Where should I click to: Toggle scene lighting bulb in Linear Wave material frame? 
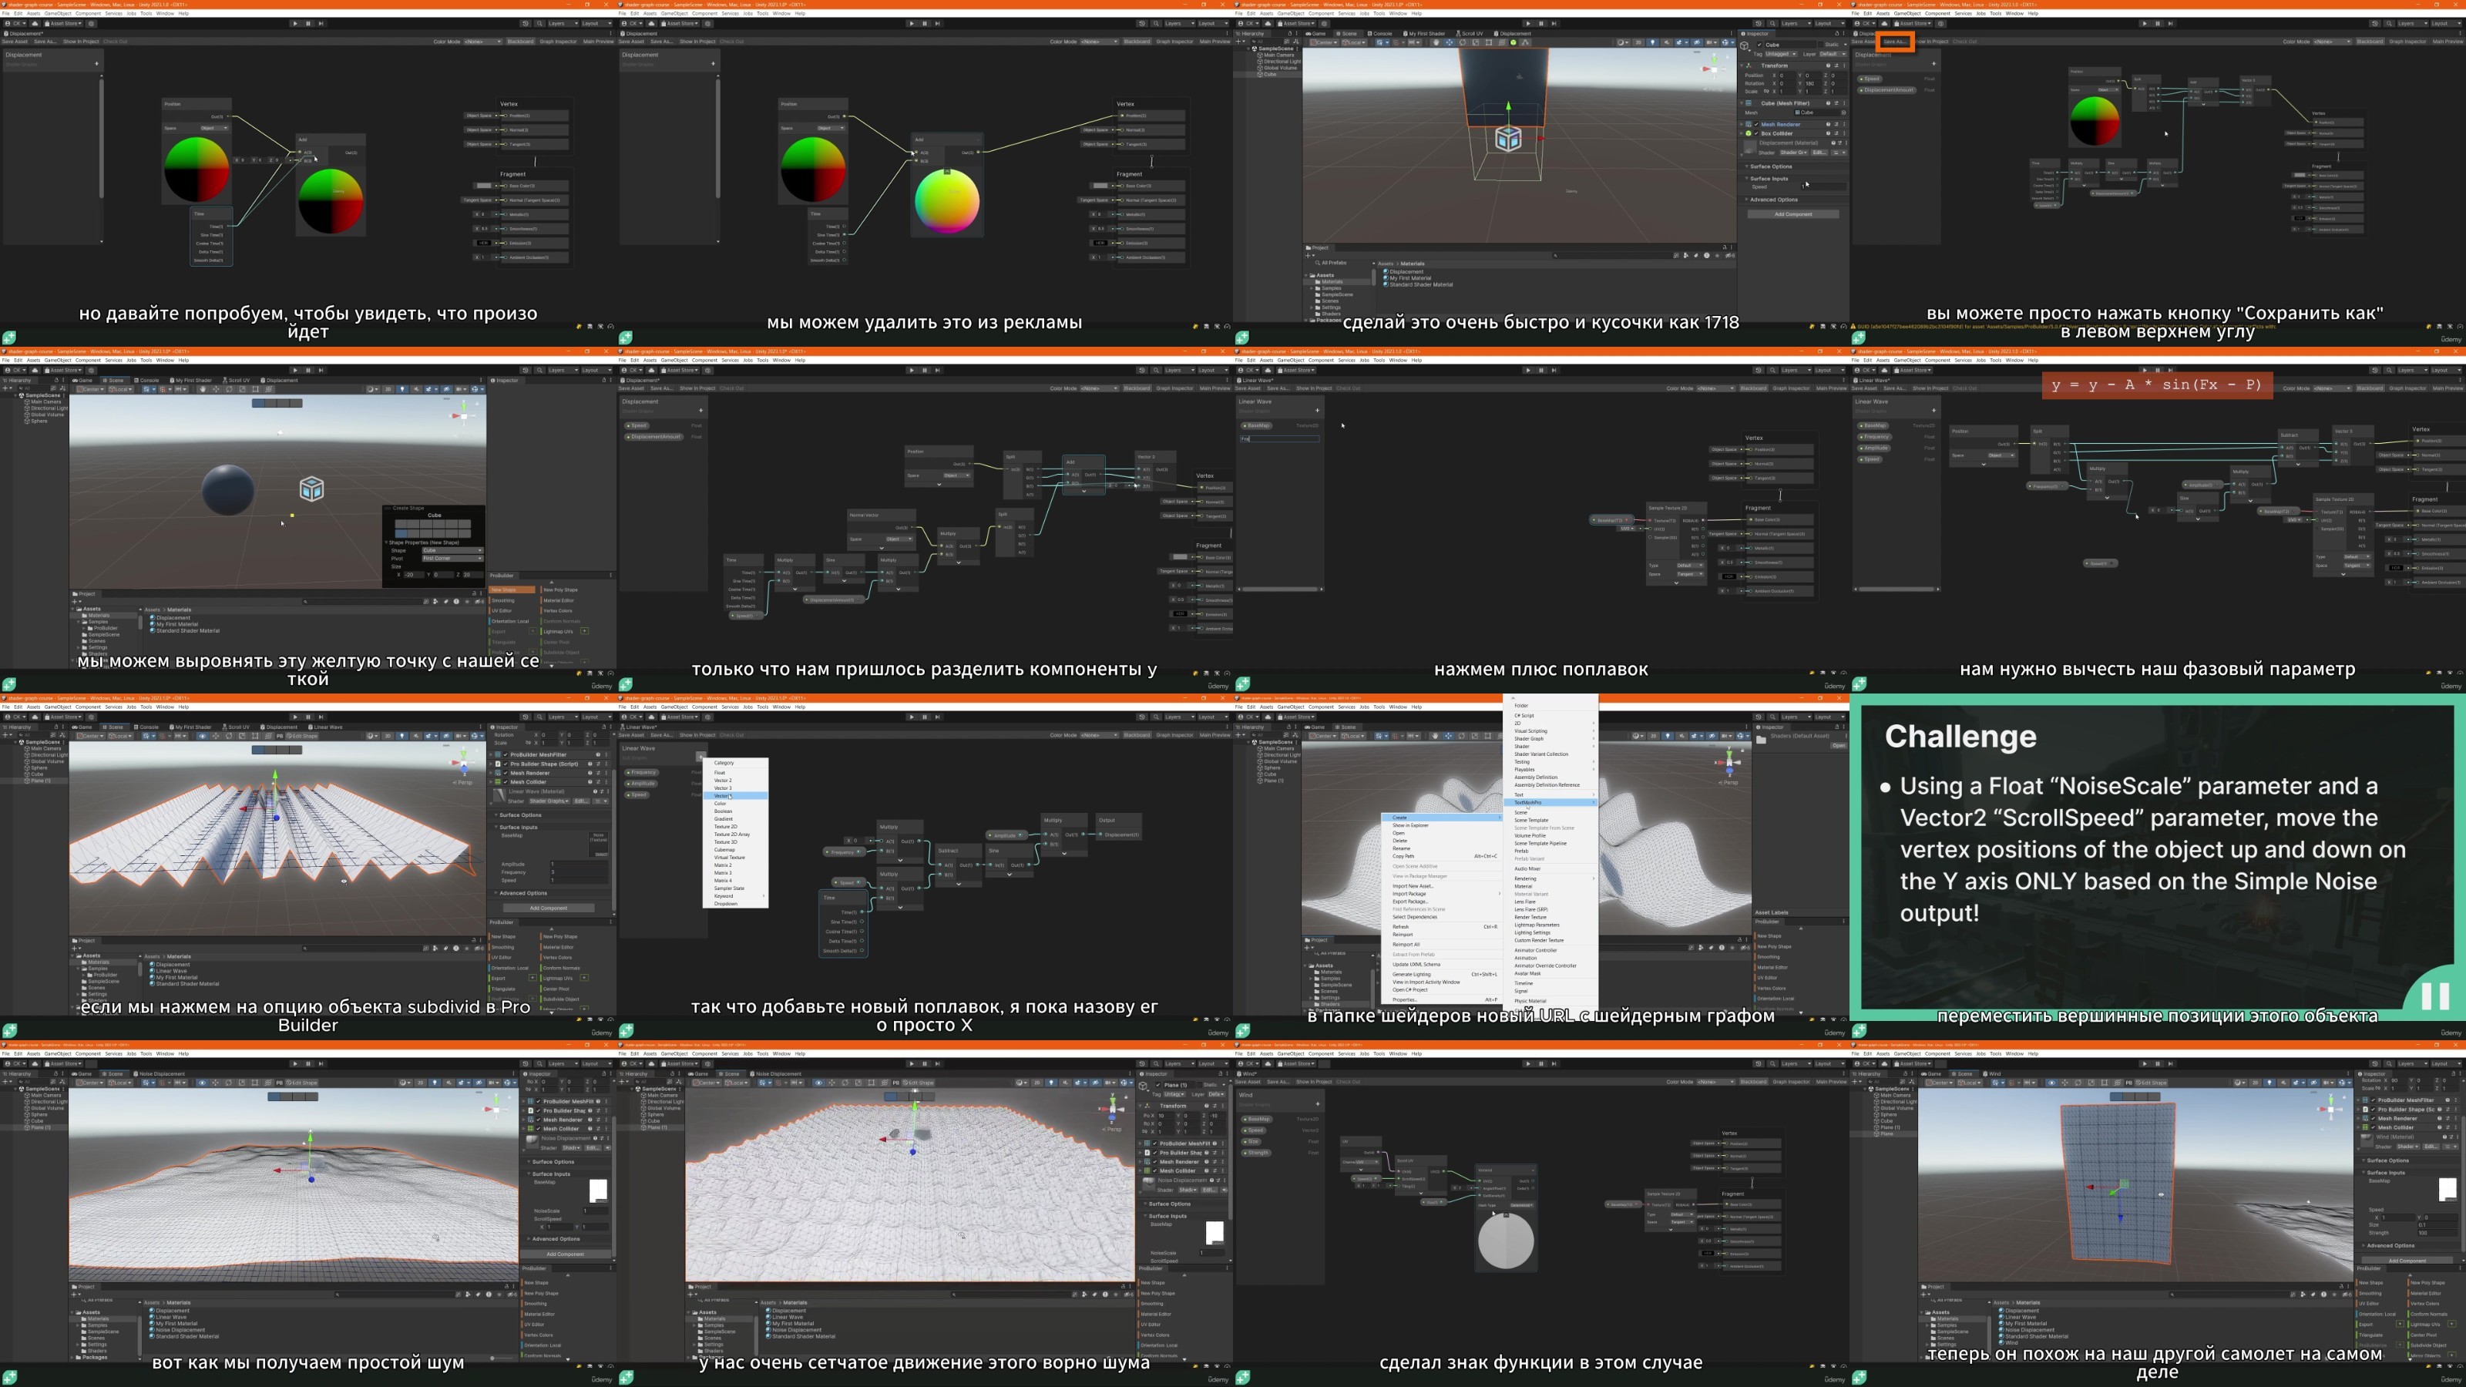pyautogui.click(x=402, y=736)
